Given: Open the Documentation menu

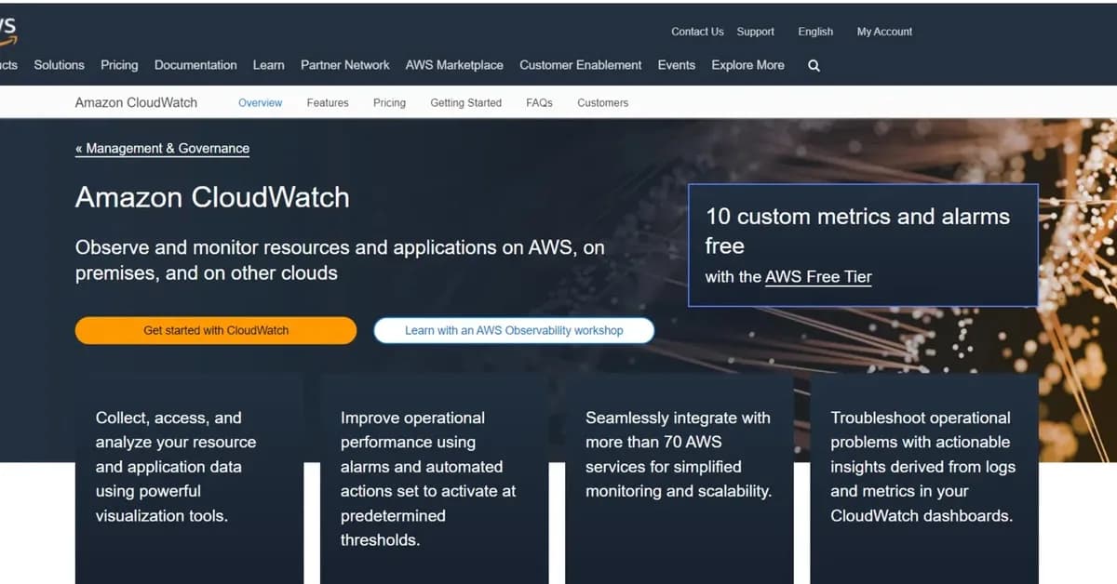Looking at the screenshot, I should (x=195, y=65).
